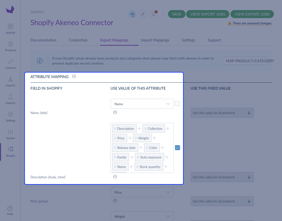Remove the Color tag
This screenshot has height=221, width=282.
click(x=147, y=148)
